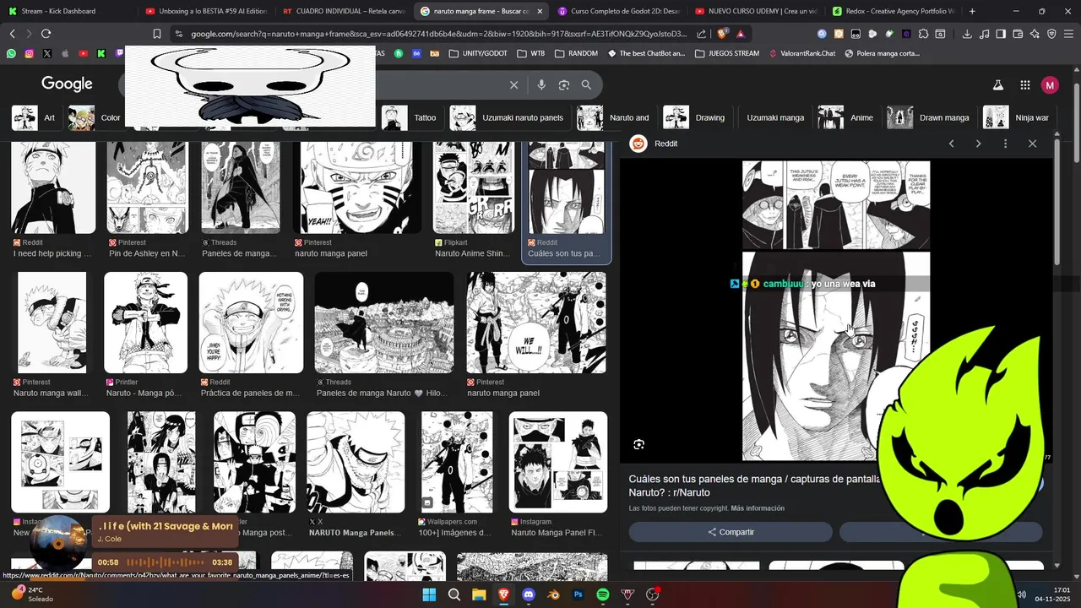Filter images by Drawing chip
The image size is (1081, 608).
tap(695, 117)
